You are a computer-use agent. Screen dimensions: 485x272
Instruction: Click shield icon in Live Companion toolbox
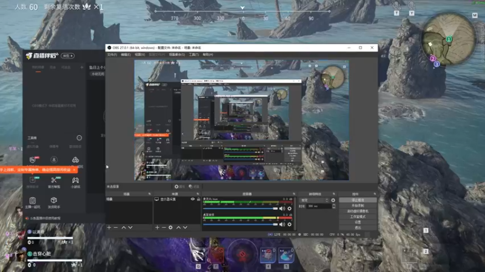(33, 160)
